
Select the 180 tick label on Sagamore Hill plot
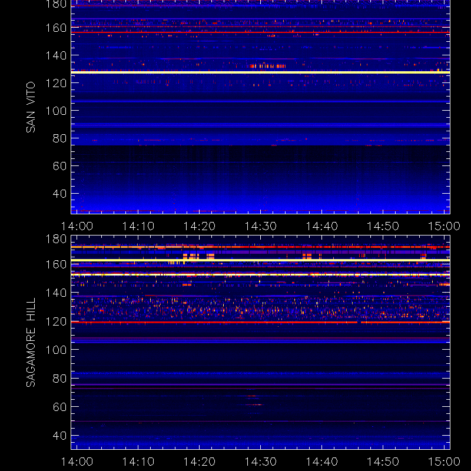(x=56, y=239)
